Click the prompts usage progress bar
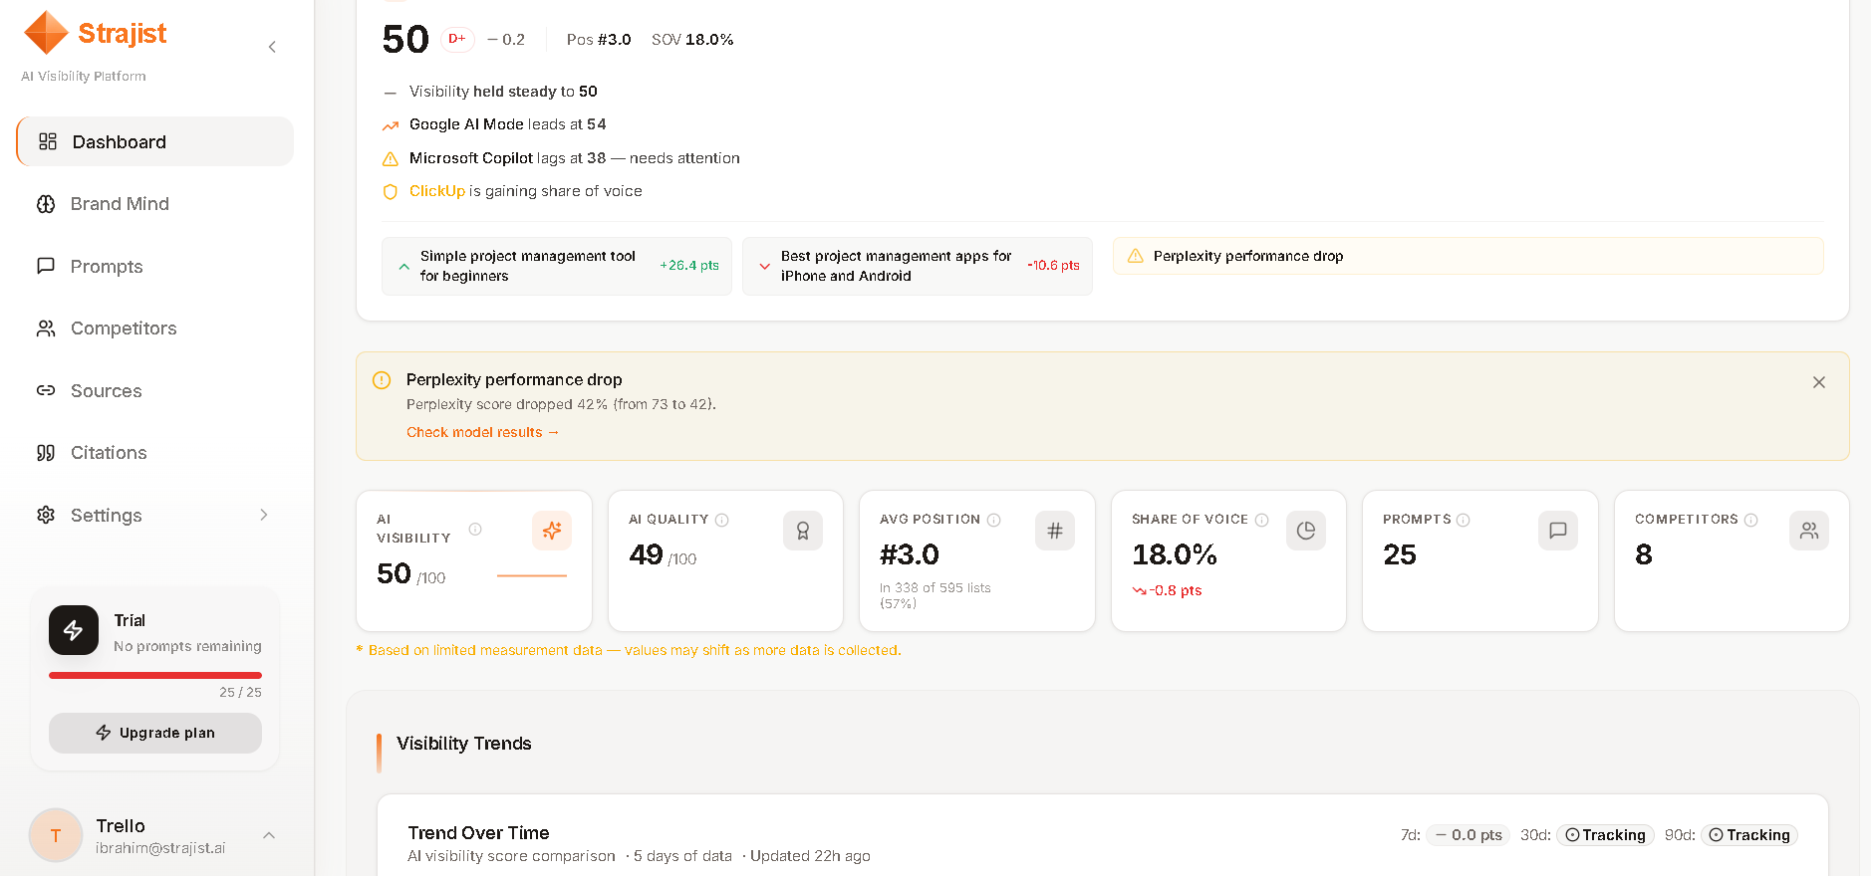This screenshot has height=876, width=1871. [x=155, y=675]
